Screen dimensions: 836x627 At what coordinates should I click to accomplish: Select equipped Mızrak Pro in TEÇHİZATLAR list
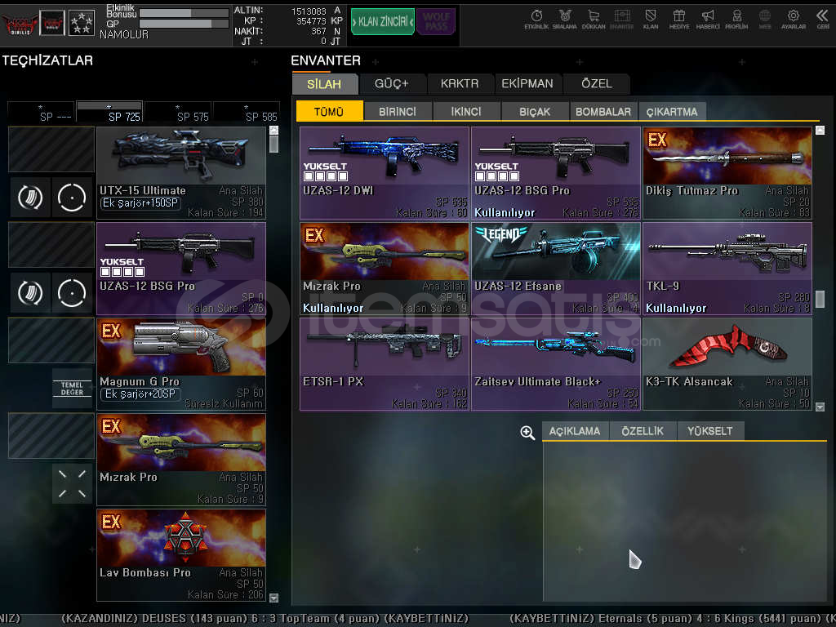[x=181, y=460]
